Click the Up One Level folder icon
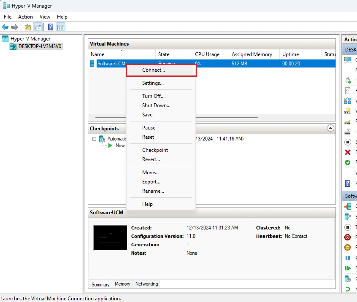This screenshot has height=302, width=357. [28, 27]
